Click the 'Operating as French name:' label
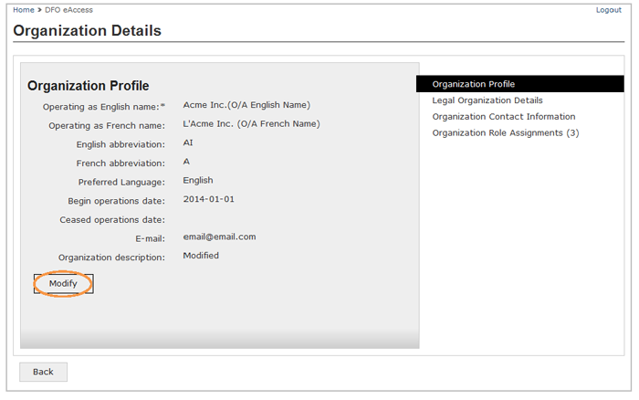Screen dimensions: 639x400 pos(107,126)
